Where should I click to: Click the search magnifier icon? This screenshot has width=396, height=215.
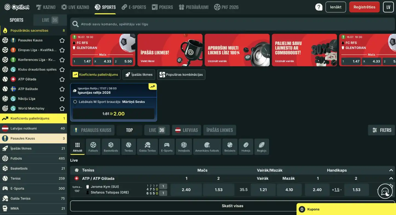click(76, 24)
